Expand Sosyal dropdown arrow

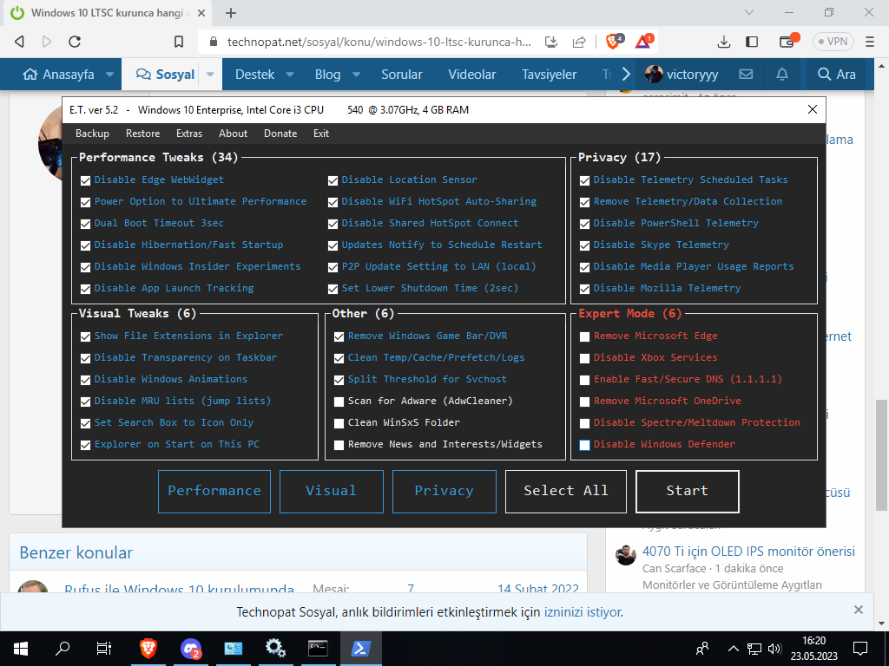click(x=210, y=75)
